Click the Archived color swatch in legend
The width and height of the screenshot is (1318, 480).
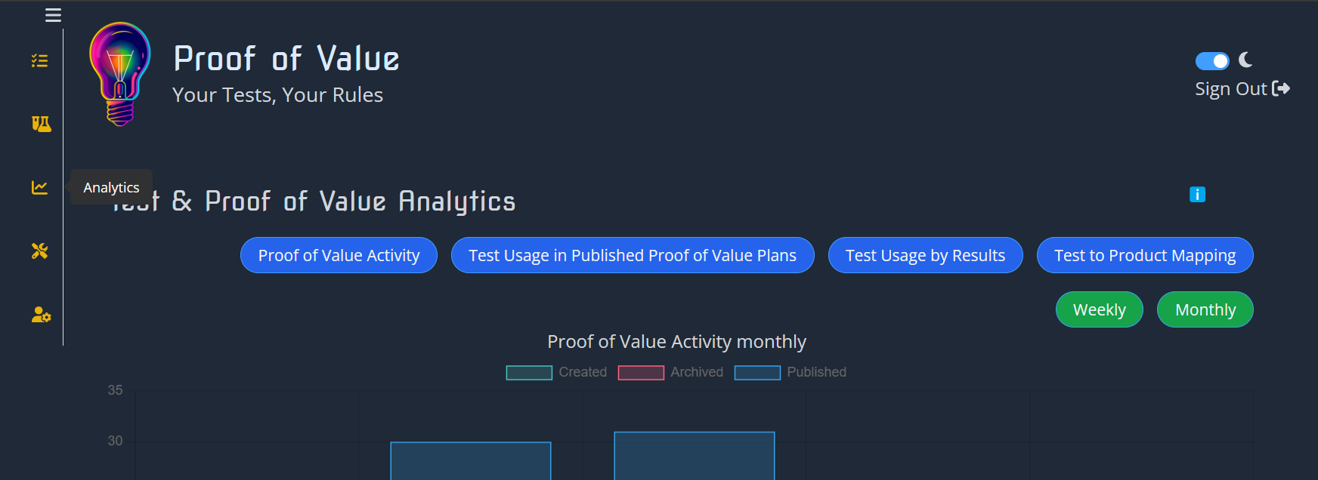641,372
